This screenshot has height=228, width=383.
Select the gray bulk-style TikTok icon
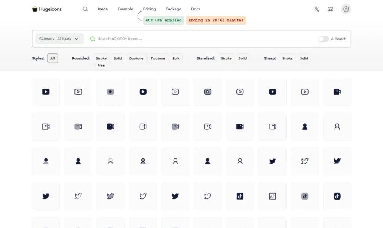click(304, 196)
